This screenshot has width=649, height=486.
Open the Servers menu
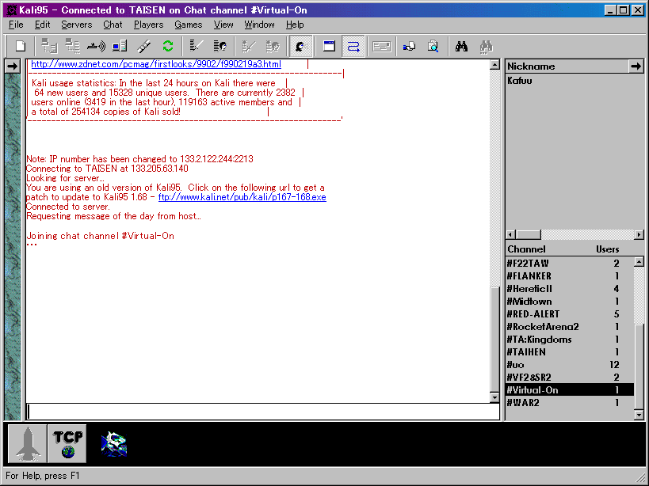pos(77,25)
